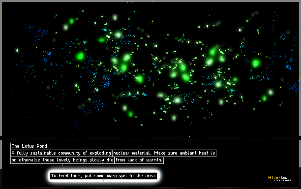Select the bright green glow near the bottom center
The height and width of the screenshot is (189, 301).
click(130, 114)
